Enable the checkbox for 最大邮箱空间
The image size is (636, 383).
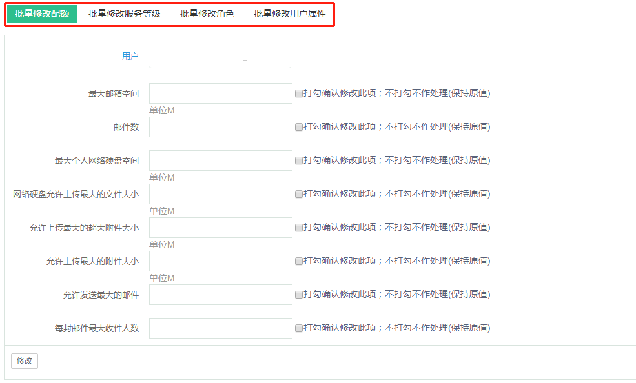(299, 94)
